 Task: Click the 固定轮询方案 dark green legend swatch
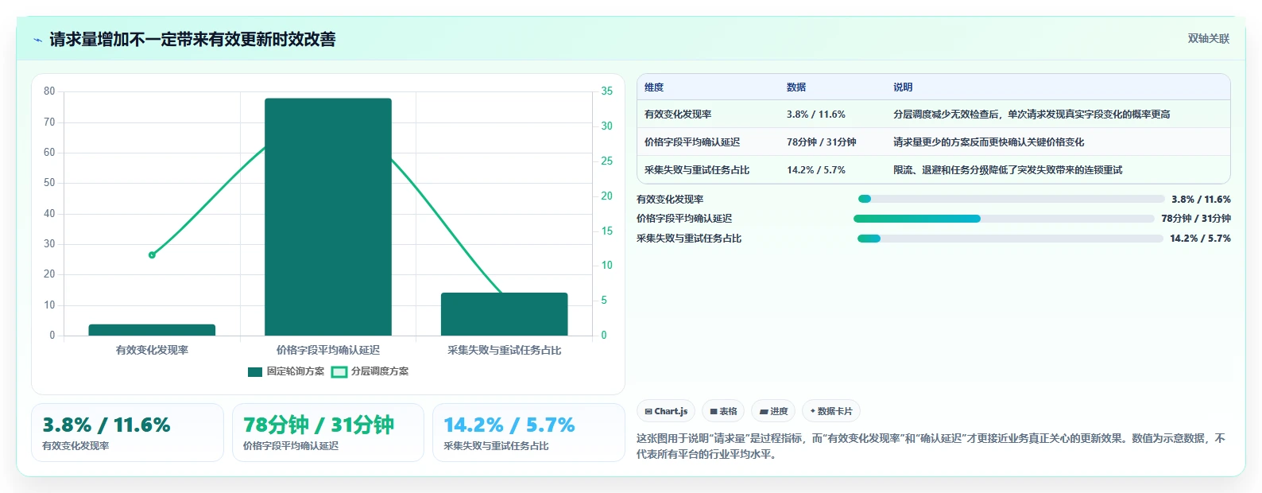pos(255,371)
